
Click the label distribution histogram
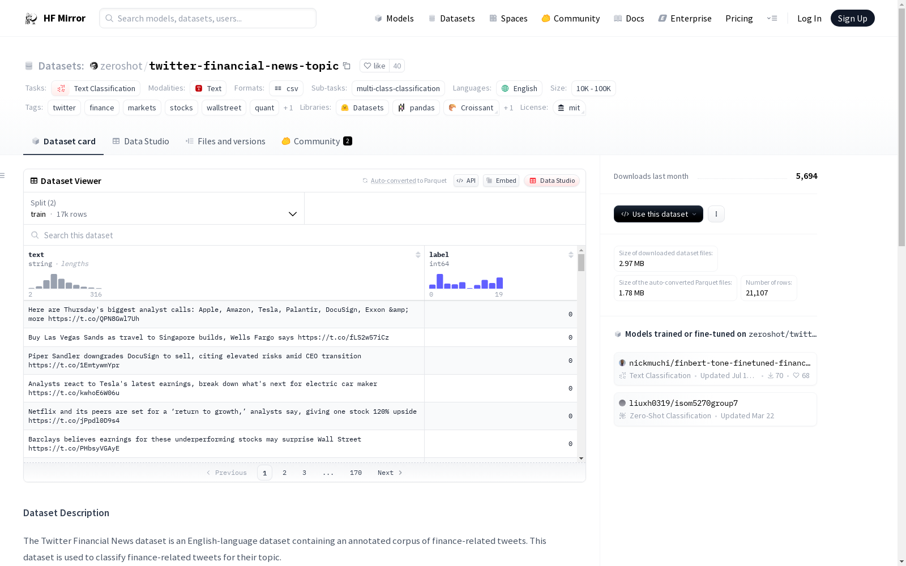coord(466,281)
